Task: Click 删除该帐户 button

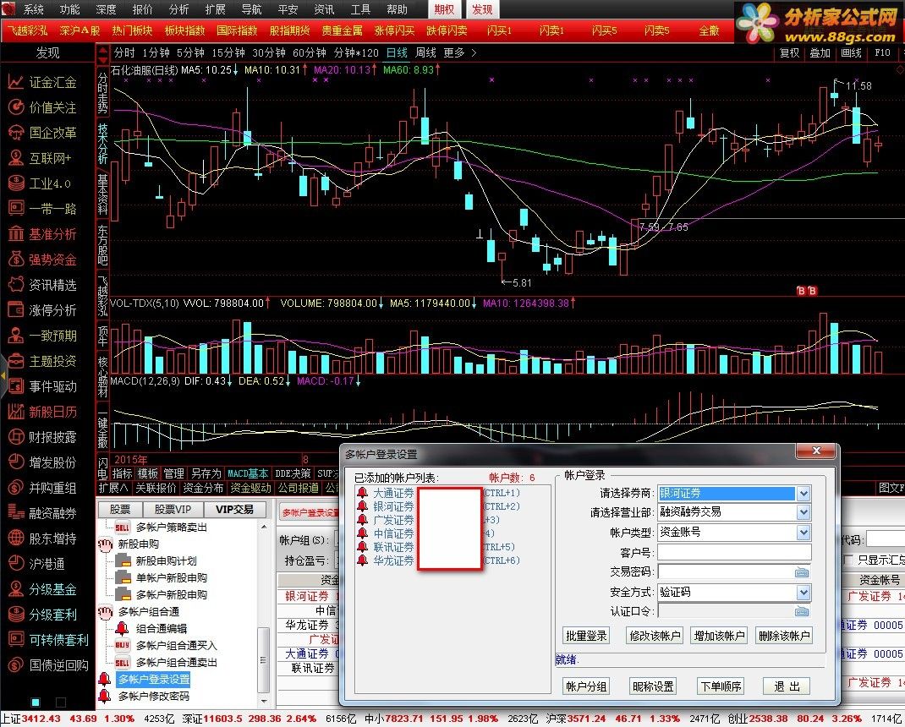Action: [x=784, y=636]
